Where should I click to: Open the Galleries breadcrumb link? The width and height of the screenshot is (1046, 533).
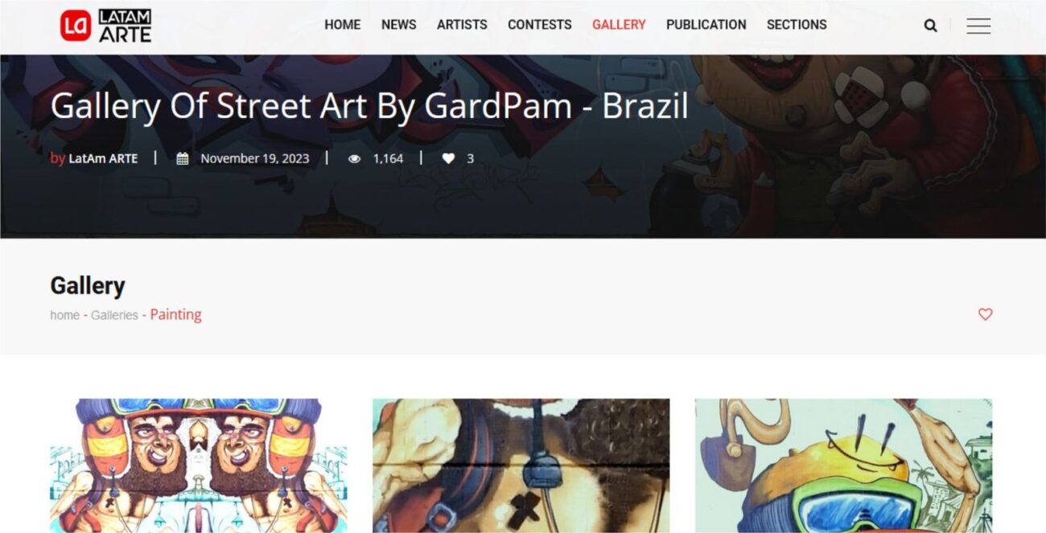coord(114,315)
